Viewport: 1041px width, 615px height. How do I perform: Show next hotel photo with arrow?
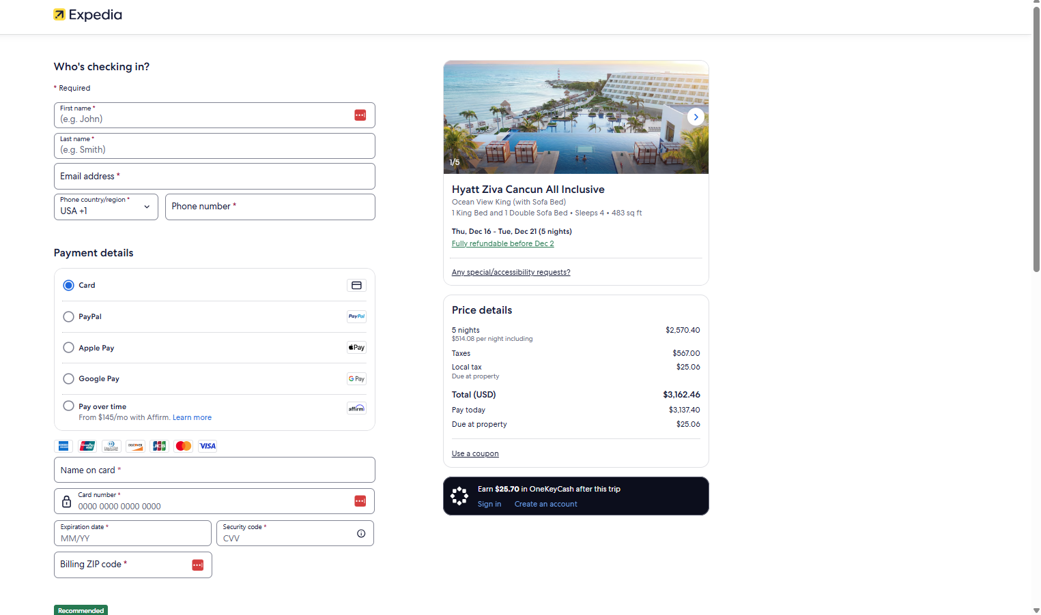[696, 117]
